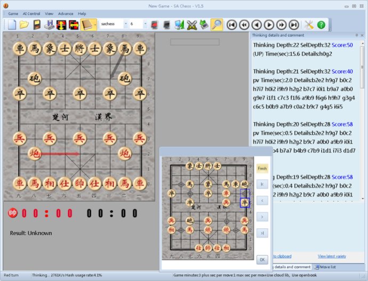Click the crossed swords icon

coord(192,25)
